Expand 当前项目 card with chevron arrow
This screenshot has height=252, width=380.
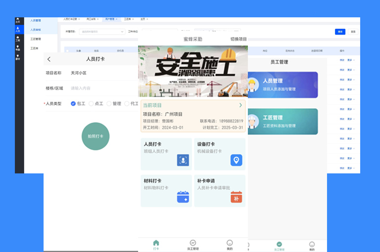tap(240, 105)
